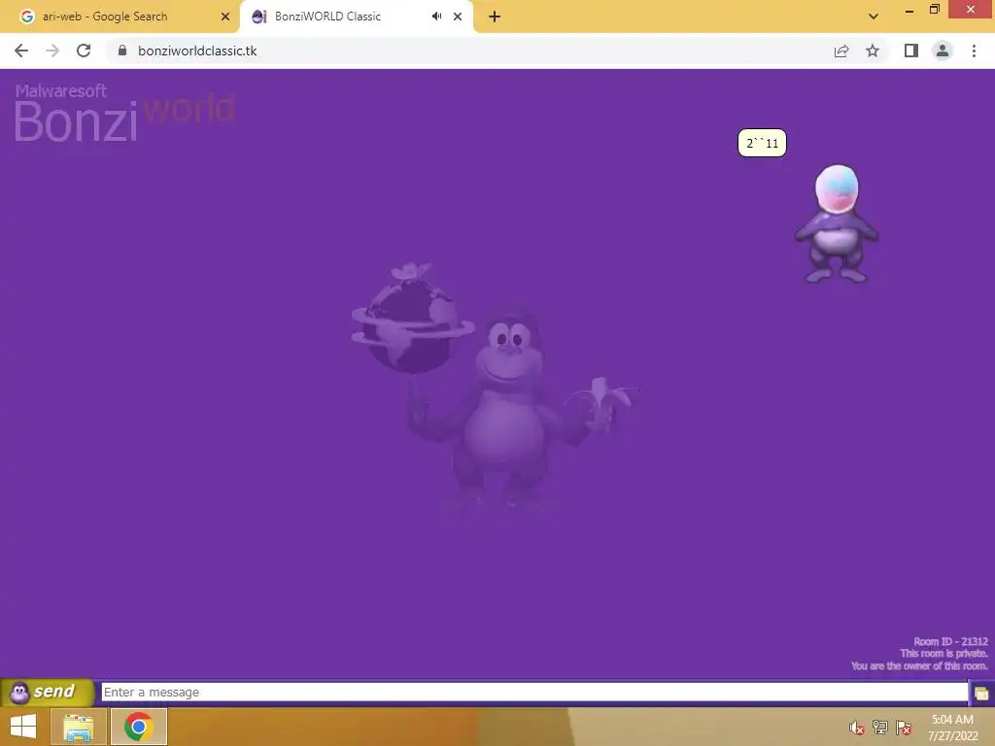Go back to the previous page
The width and height of the screenshot is (995, 746).
(x=21, y=51)
